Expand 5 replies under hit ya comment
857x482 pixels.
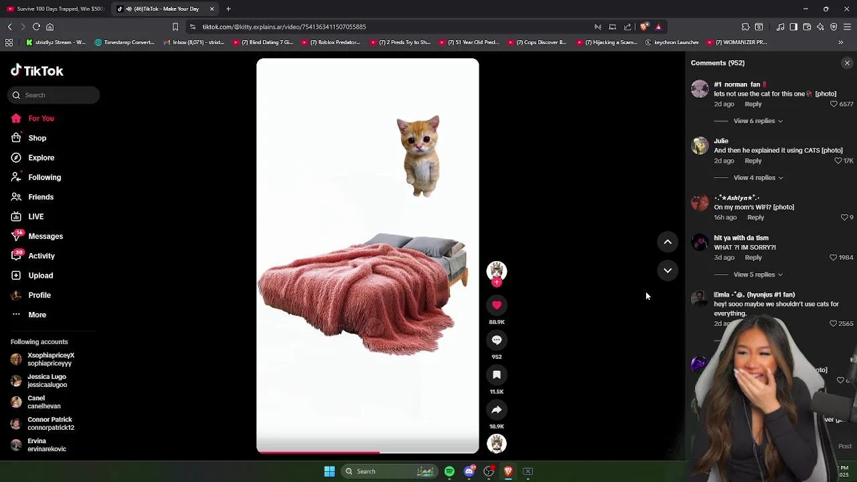point(758,274)
